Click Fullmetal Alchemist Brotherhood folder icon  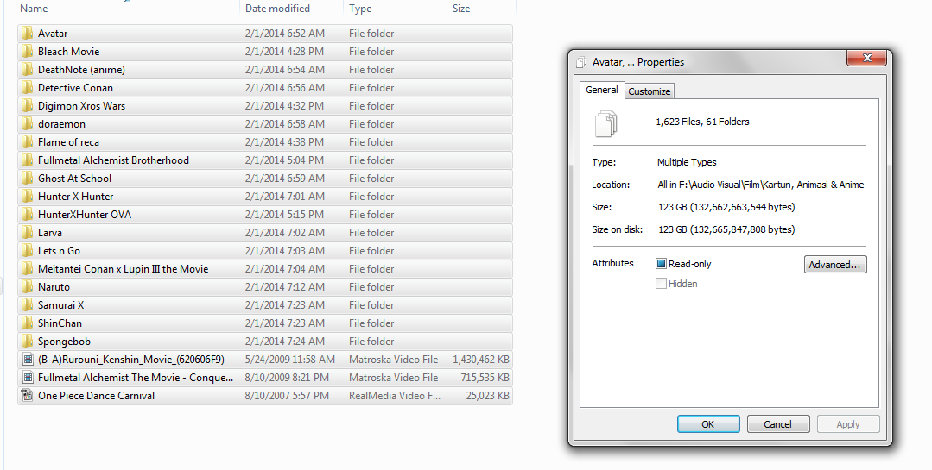[x=27, y=160]
